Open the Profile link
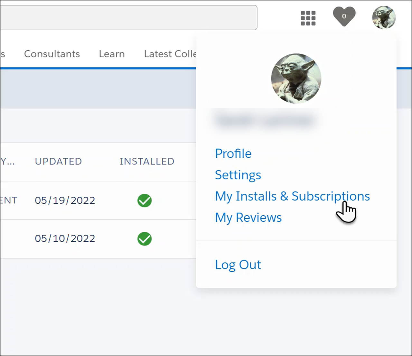Screen dimensions: 412x356 [233, 154]
